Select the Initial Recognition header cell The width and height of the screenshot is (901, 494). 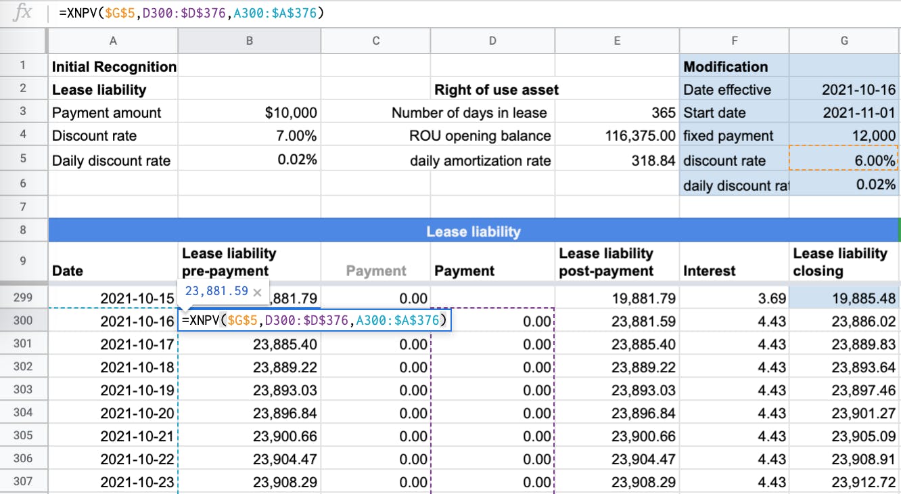(x=112, y=66)
